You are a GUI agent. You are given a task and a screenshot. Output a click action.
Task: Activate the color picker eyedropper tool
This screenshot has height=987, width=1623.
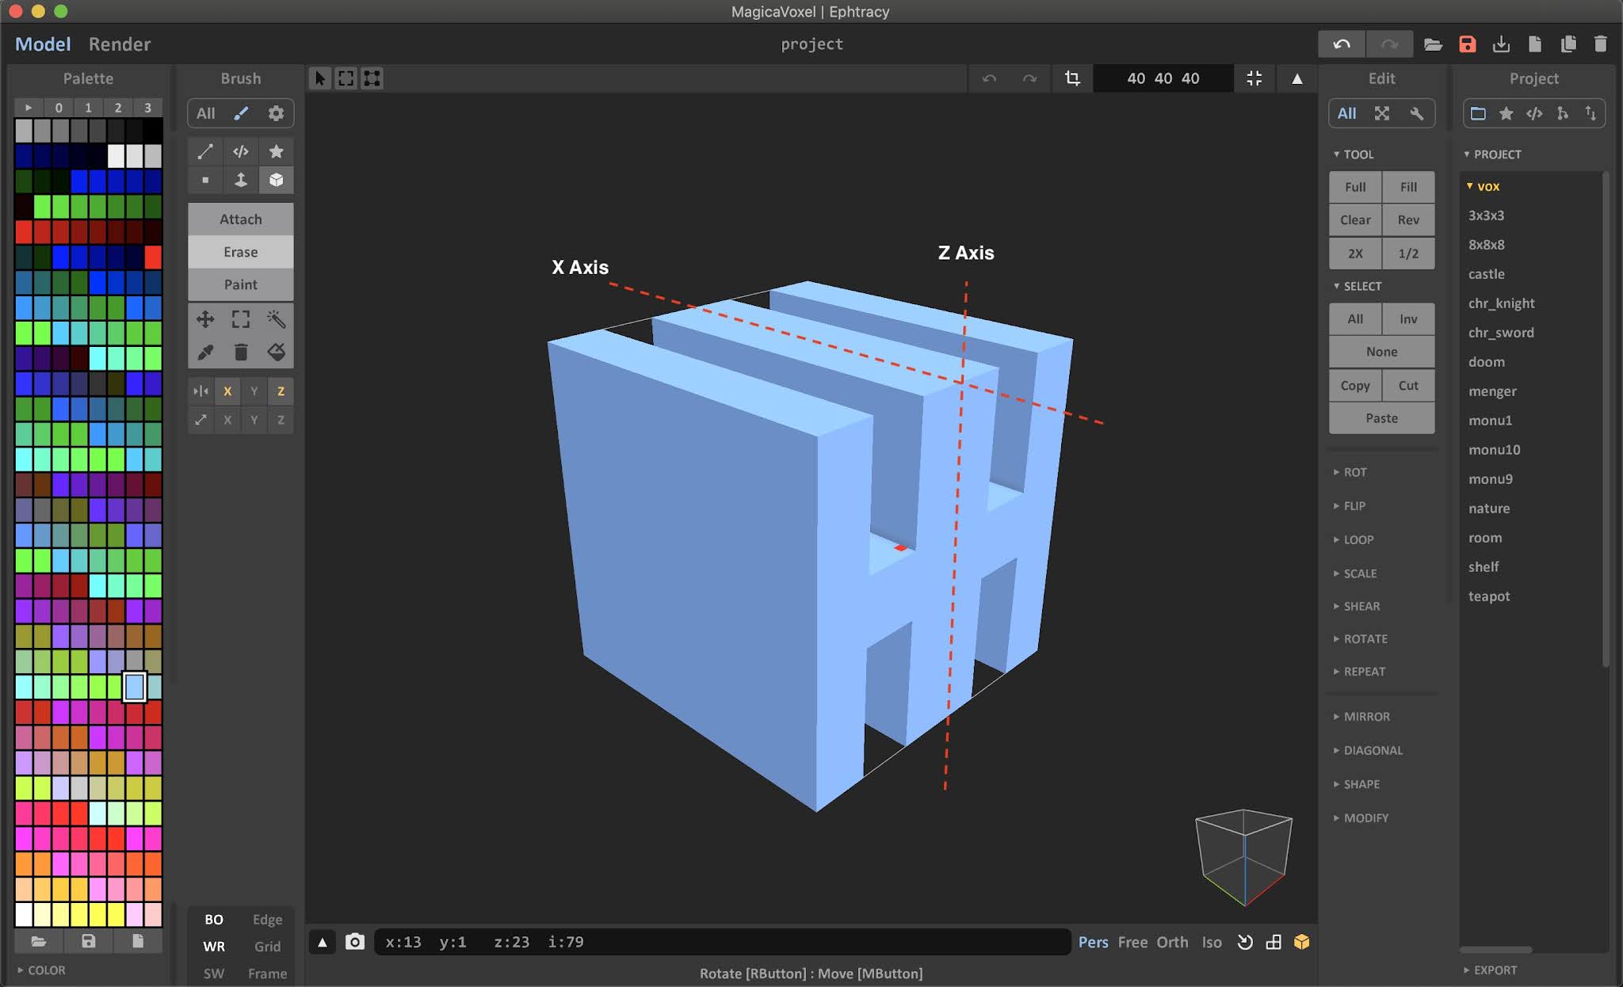coord(205,352)
